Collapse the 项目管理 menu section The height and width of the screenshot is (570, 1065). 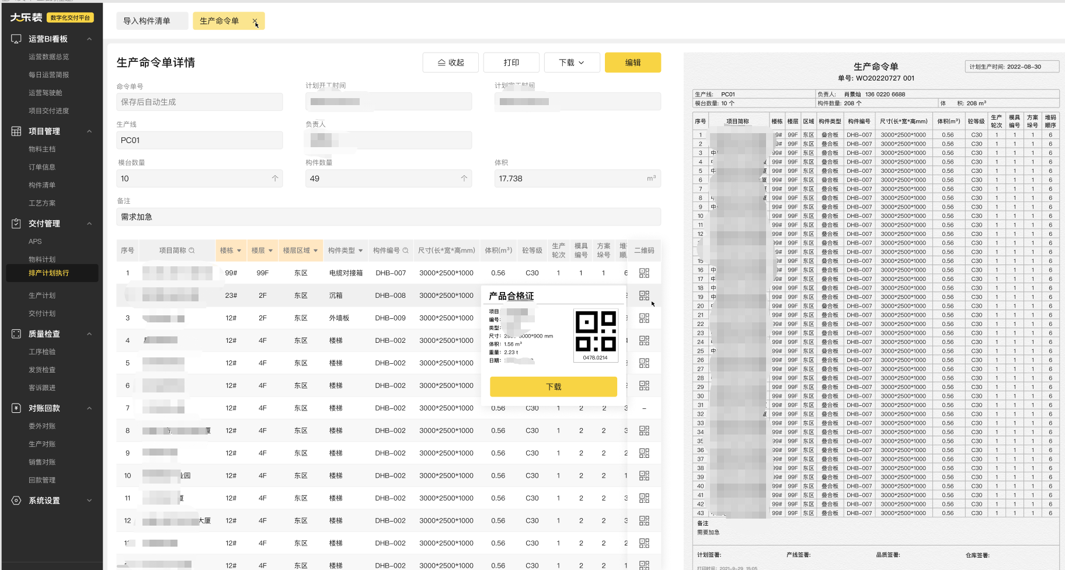89,131
